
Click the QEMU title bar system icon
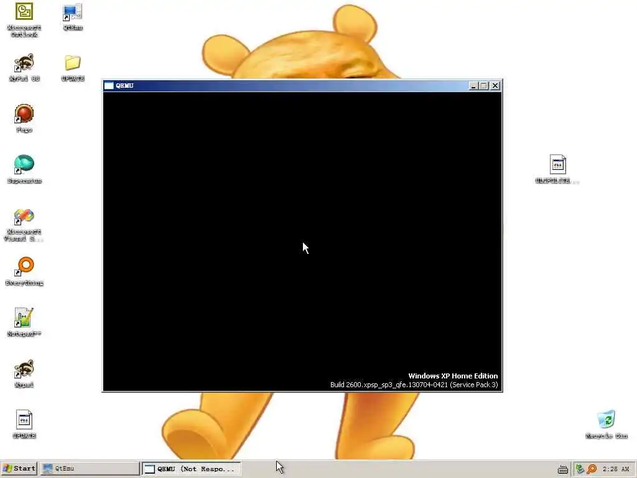(x=109, y=86)
